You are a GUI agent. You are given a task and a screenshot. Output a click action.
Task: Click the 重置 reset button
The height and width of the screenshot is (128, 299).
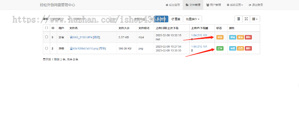pyautogui.click(x=176, y=19)
